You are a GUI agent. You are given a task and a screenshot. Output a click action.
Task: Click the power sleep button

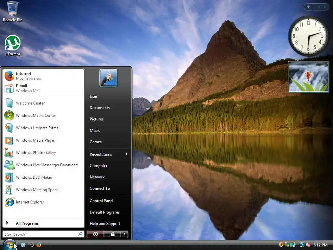[x=95, y=234]
